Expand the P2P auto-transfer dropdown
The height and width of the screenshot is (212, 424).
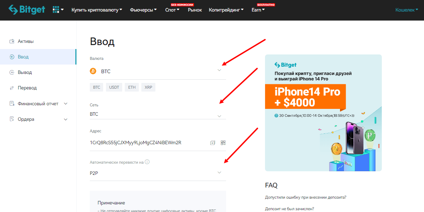219,173
